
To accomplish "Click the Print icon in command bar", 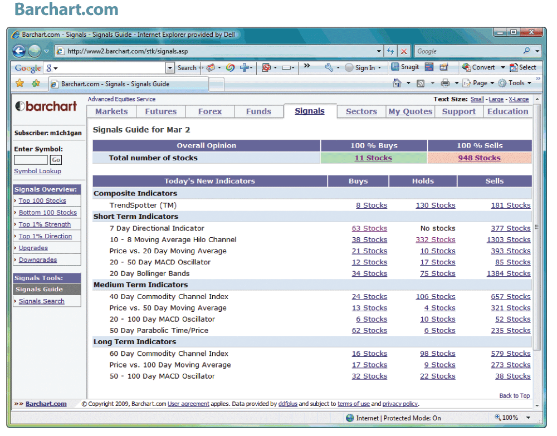I will click(x=445, y=83).
